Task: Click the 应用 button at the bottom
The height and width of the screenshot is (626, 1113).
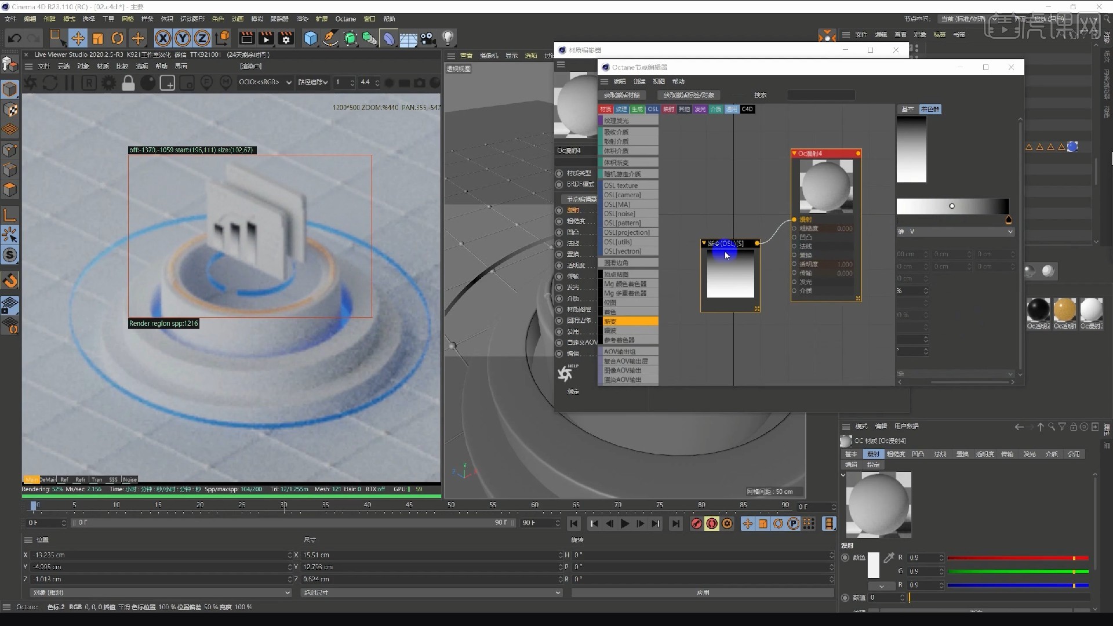Action: click(x=702, y=592)
